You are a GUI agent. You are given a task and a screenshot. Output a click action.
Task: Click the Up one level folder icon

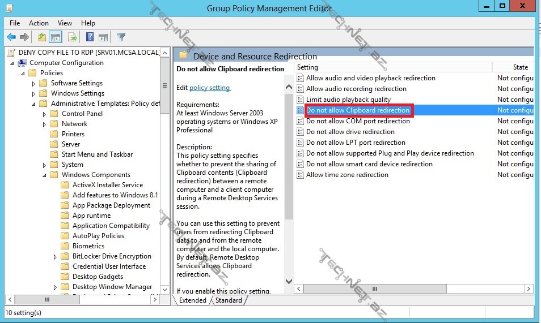pos(42,37)
